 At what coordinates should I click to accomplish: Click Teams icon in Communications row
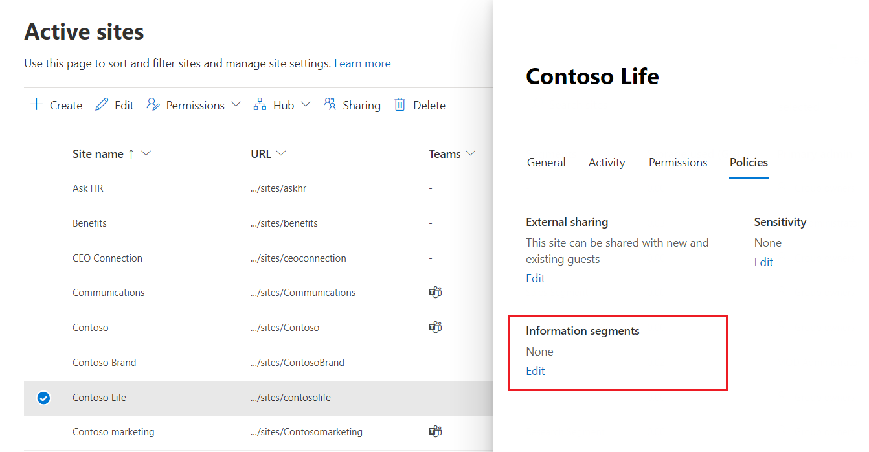coord(435,292)
